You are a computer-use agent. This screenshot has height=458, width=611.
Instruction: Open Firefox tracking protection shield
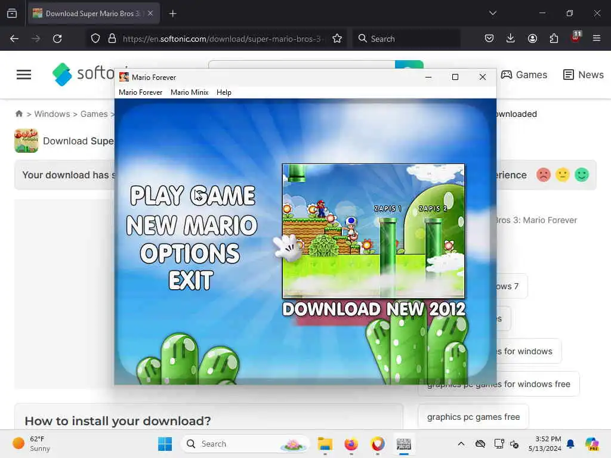tap(95, 39)
